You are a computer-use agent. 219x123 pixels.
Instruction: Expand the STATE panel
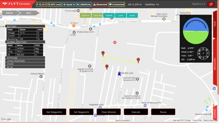point(25,64)
